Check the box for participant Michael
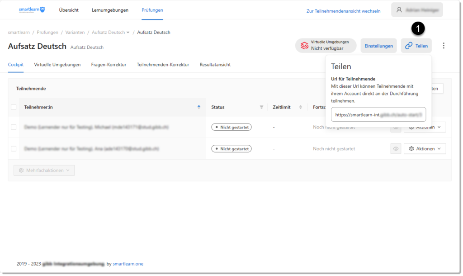This screenshot has width=463, height=276. coord(14,127)
